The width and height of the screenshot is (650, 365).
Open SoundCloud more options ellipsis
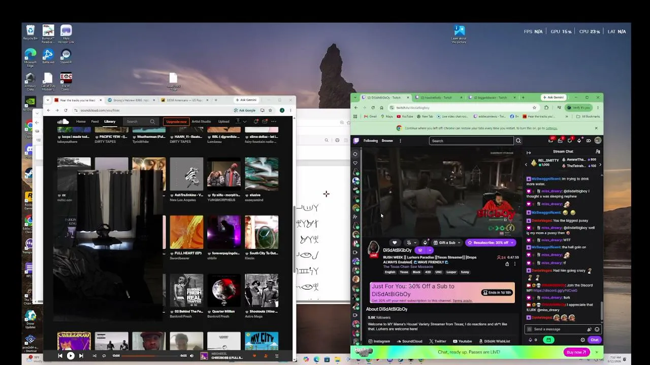tap(274, 122)
